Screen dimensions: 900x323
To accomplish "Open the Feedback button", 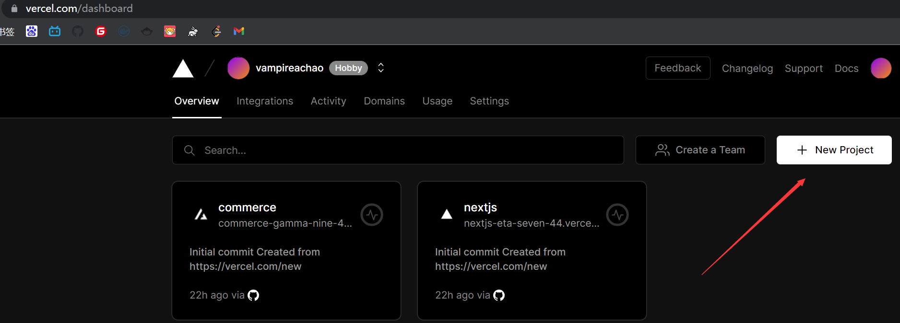I will [678, 68].
